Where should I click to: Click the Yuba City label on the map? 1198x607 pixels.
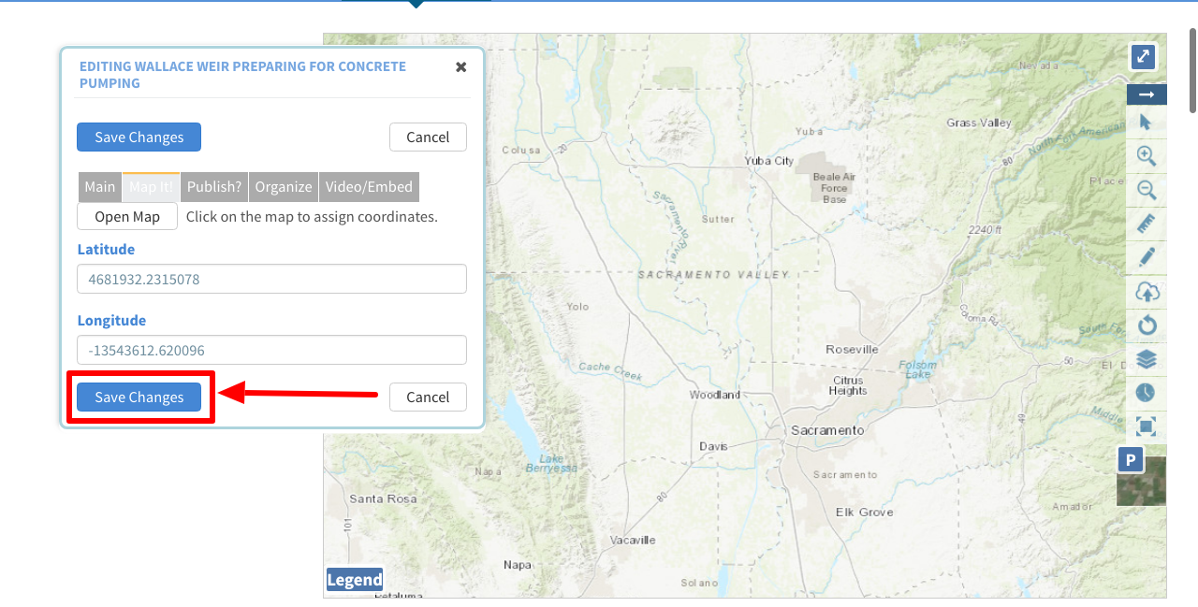[x=769, y=161]
